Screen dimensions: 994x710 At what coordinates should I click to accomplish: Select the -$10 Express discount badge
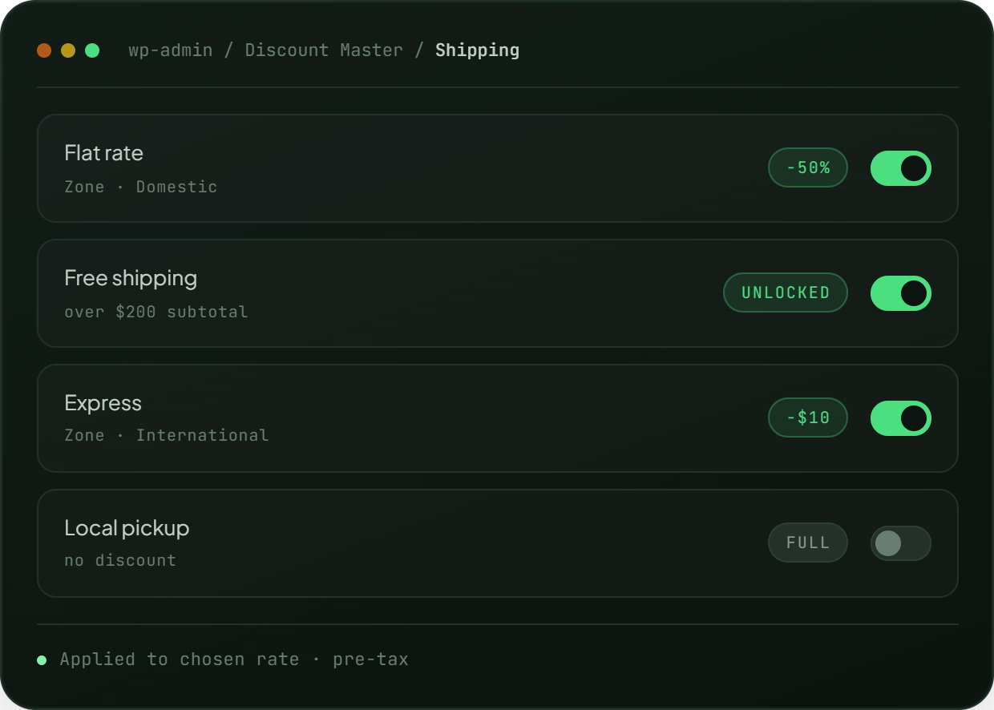pos(808,418)
